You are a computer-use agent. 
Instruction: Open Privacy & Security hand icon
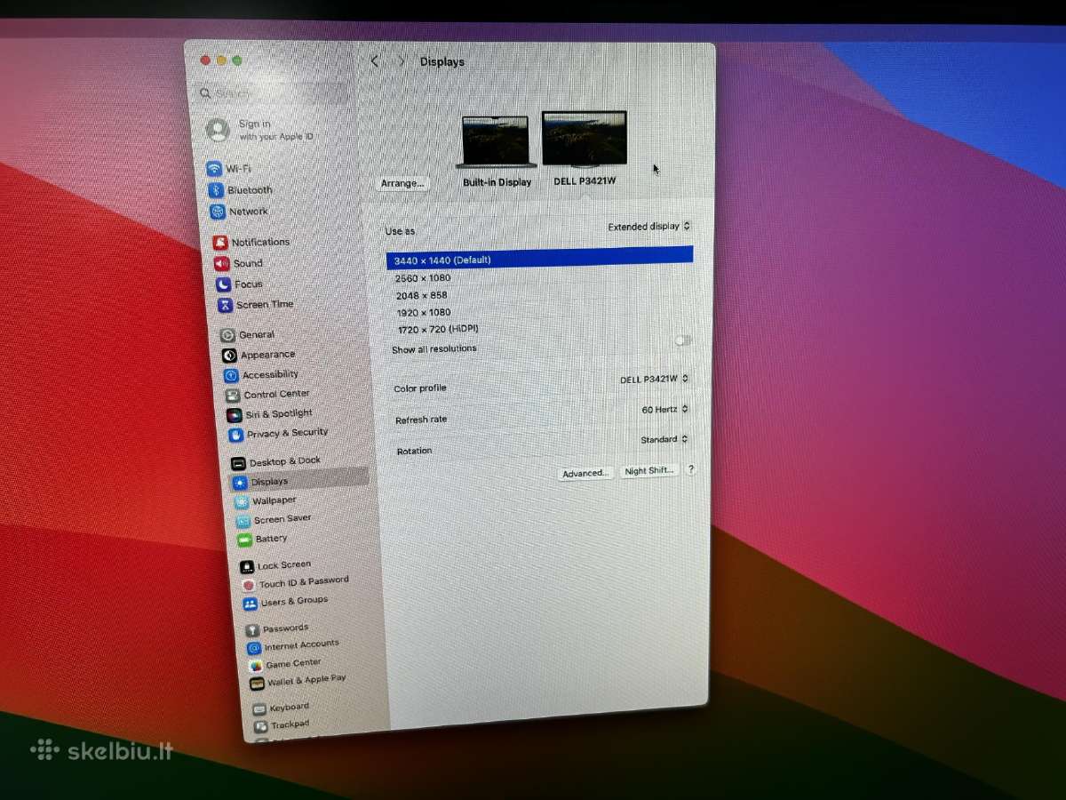click(x=235, y=435)
